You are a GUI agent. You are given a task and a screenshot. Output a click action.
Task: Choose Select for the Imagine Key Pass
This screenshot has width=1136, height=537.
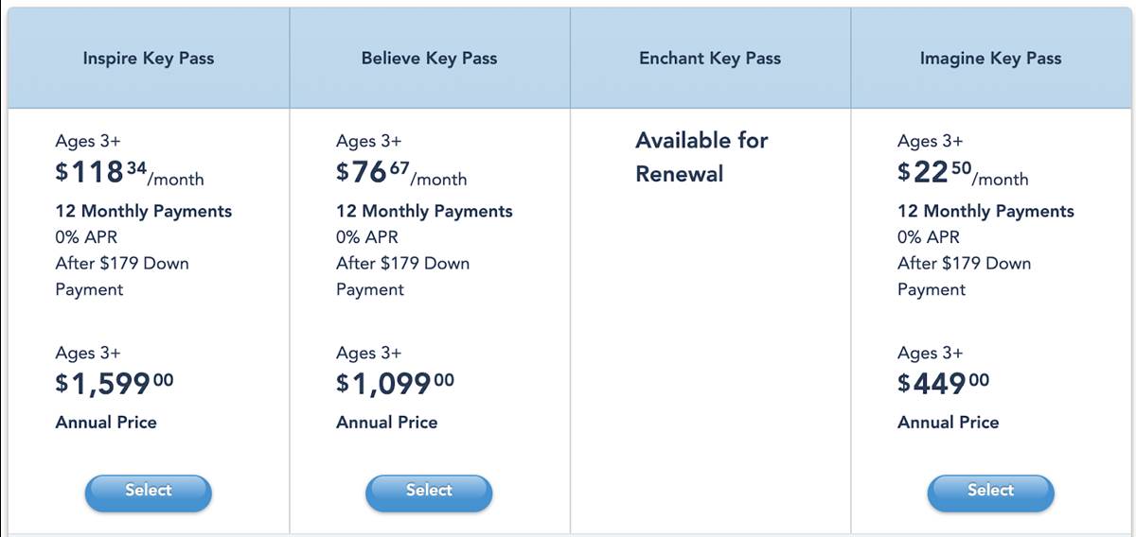coord(990,492)
